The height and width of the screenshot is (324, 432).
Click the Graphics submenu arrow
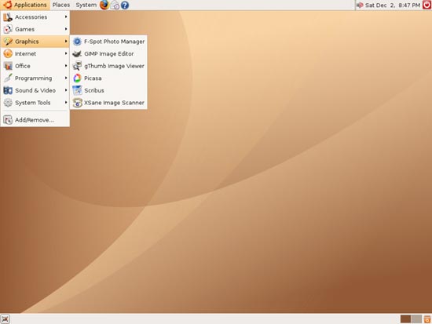click(x=66, y=42)
